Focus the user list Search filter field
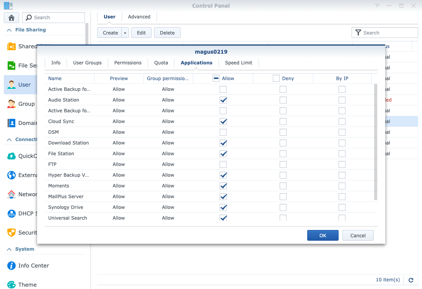Image resolution: width=422 pixels, height=289 pixels. [385, 33]
